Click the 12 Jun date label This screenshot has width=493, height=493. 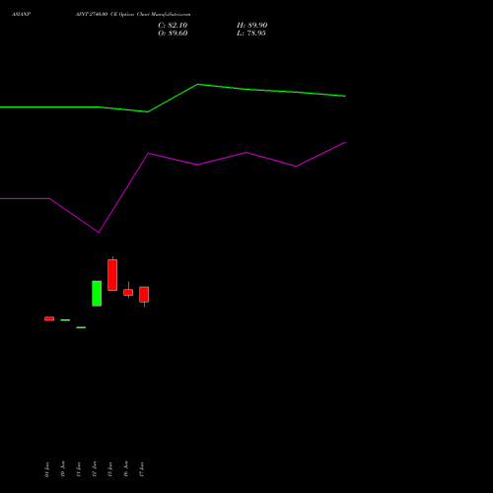[95, 469]
